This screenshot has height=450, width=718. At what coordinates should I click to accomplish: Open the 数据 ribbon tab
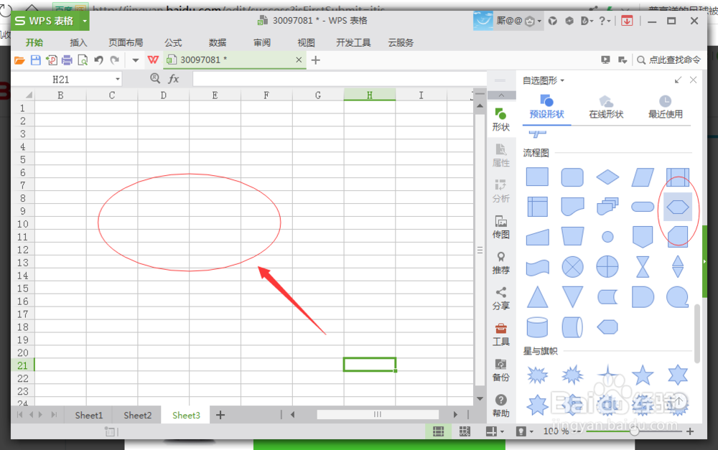(x=218, y=42)
